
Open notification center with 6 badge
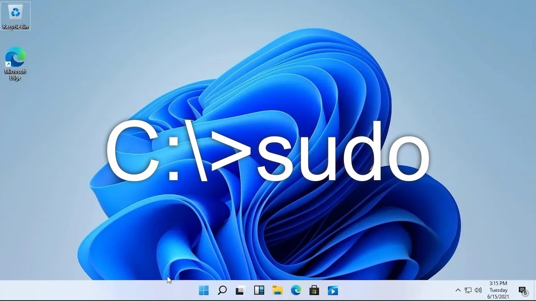522,291
